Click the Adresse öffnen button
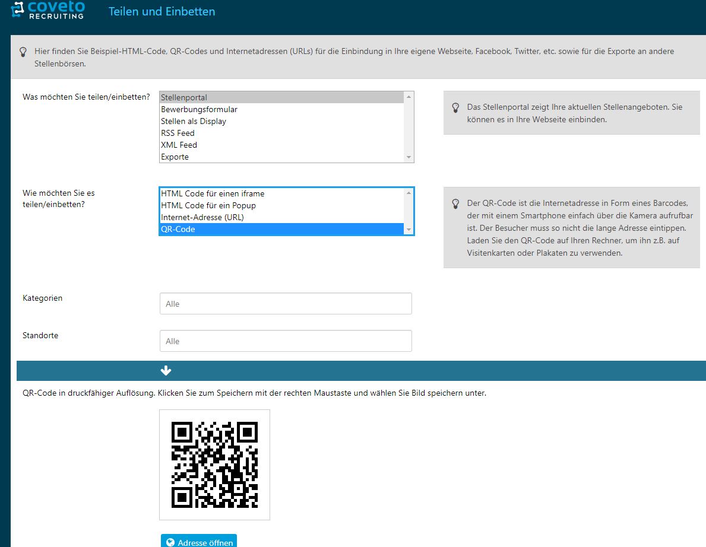 tap(198, 542)
